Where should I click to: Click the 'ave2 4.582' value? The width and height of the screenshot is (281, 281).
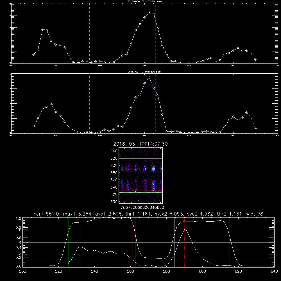click(200, 214)
